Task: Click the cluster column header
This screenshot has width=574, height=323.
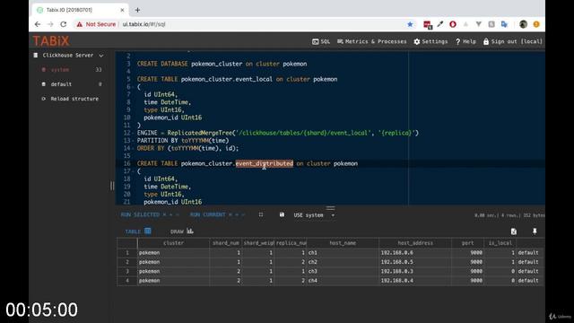Action: (173, 243)
